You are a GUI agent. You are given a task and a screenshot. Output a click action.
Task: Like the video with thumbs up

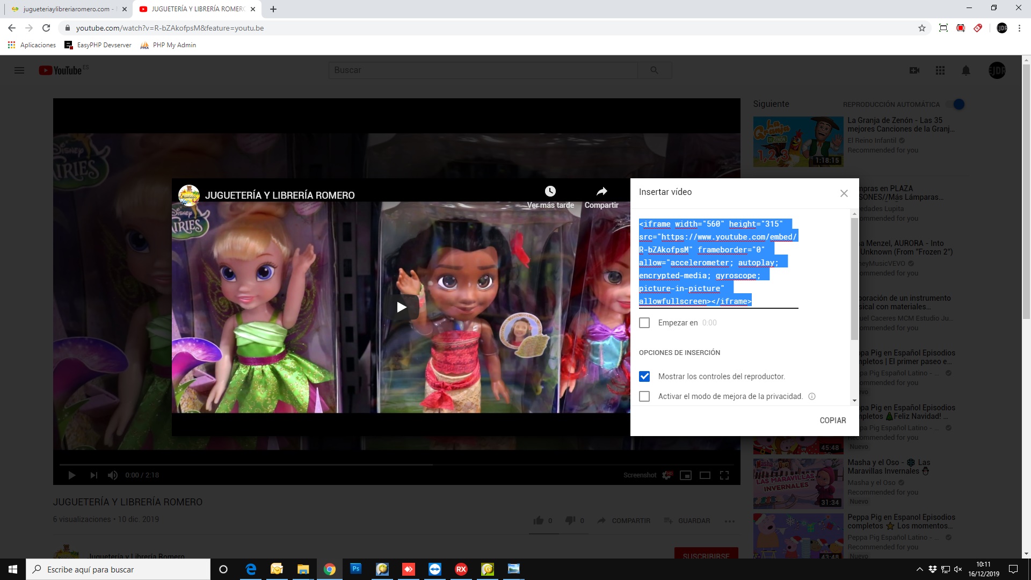(x=539, y=520)
